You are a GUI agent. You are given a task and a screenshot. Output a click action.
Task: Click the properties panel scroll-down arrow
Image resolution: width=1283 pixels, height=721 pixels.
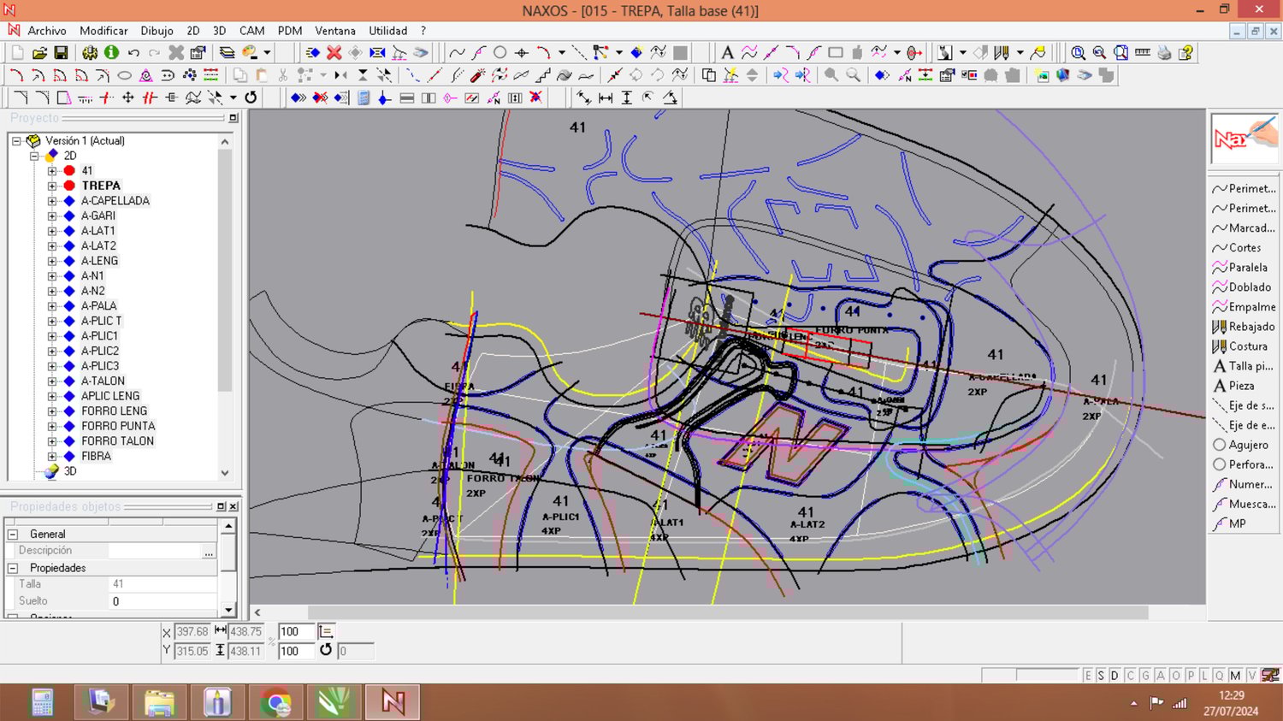coord(228,610)
